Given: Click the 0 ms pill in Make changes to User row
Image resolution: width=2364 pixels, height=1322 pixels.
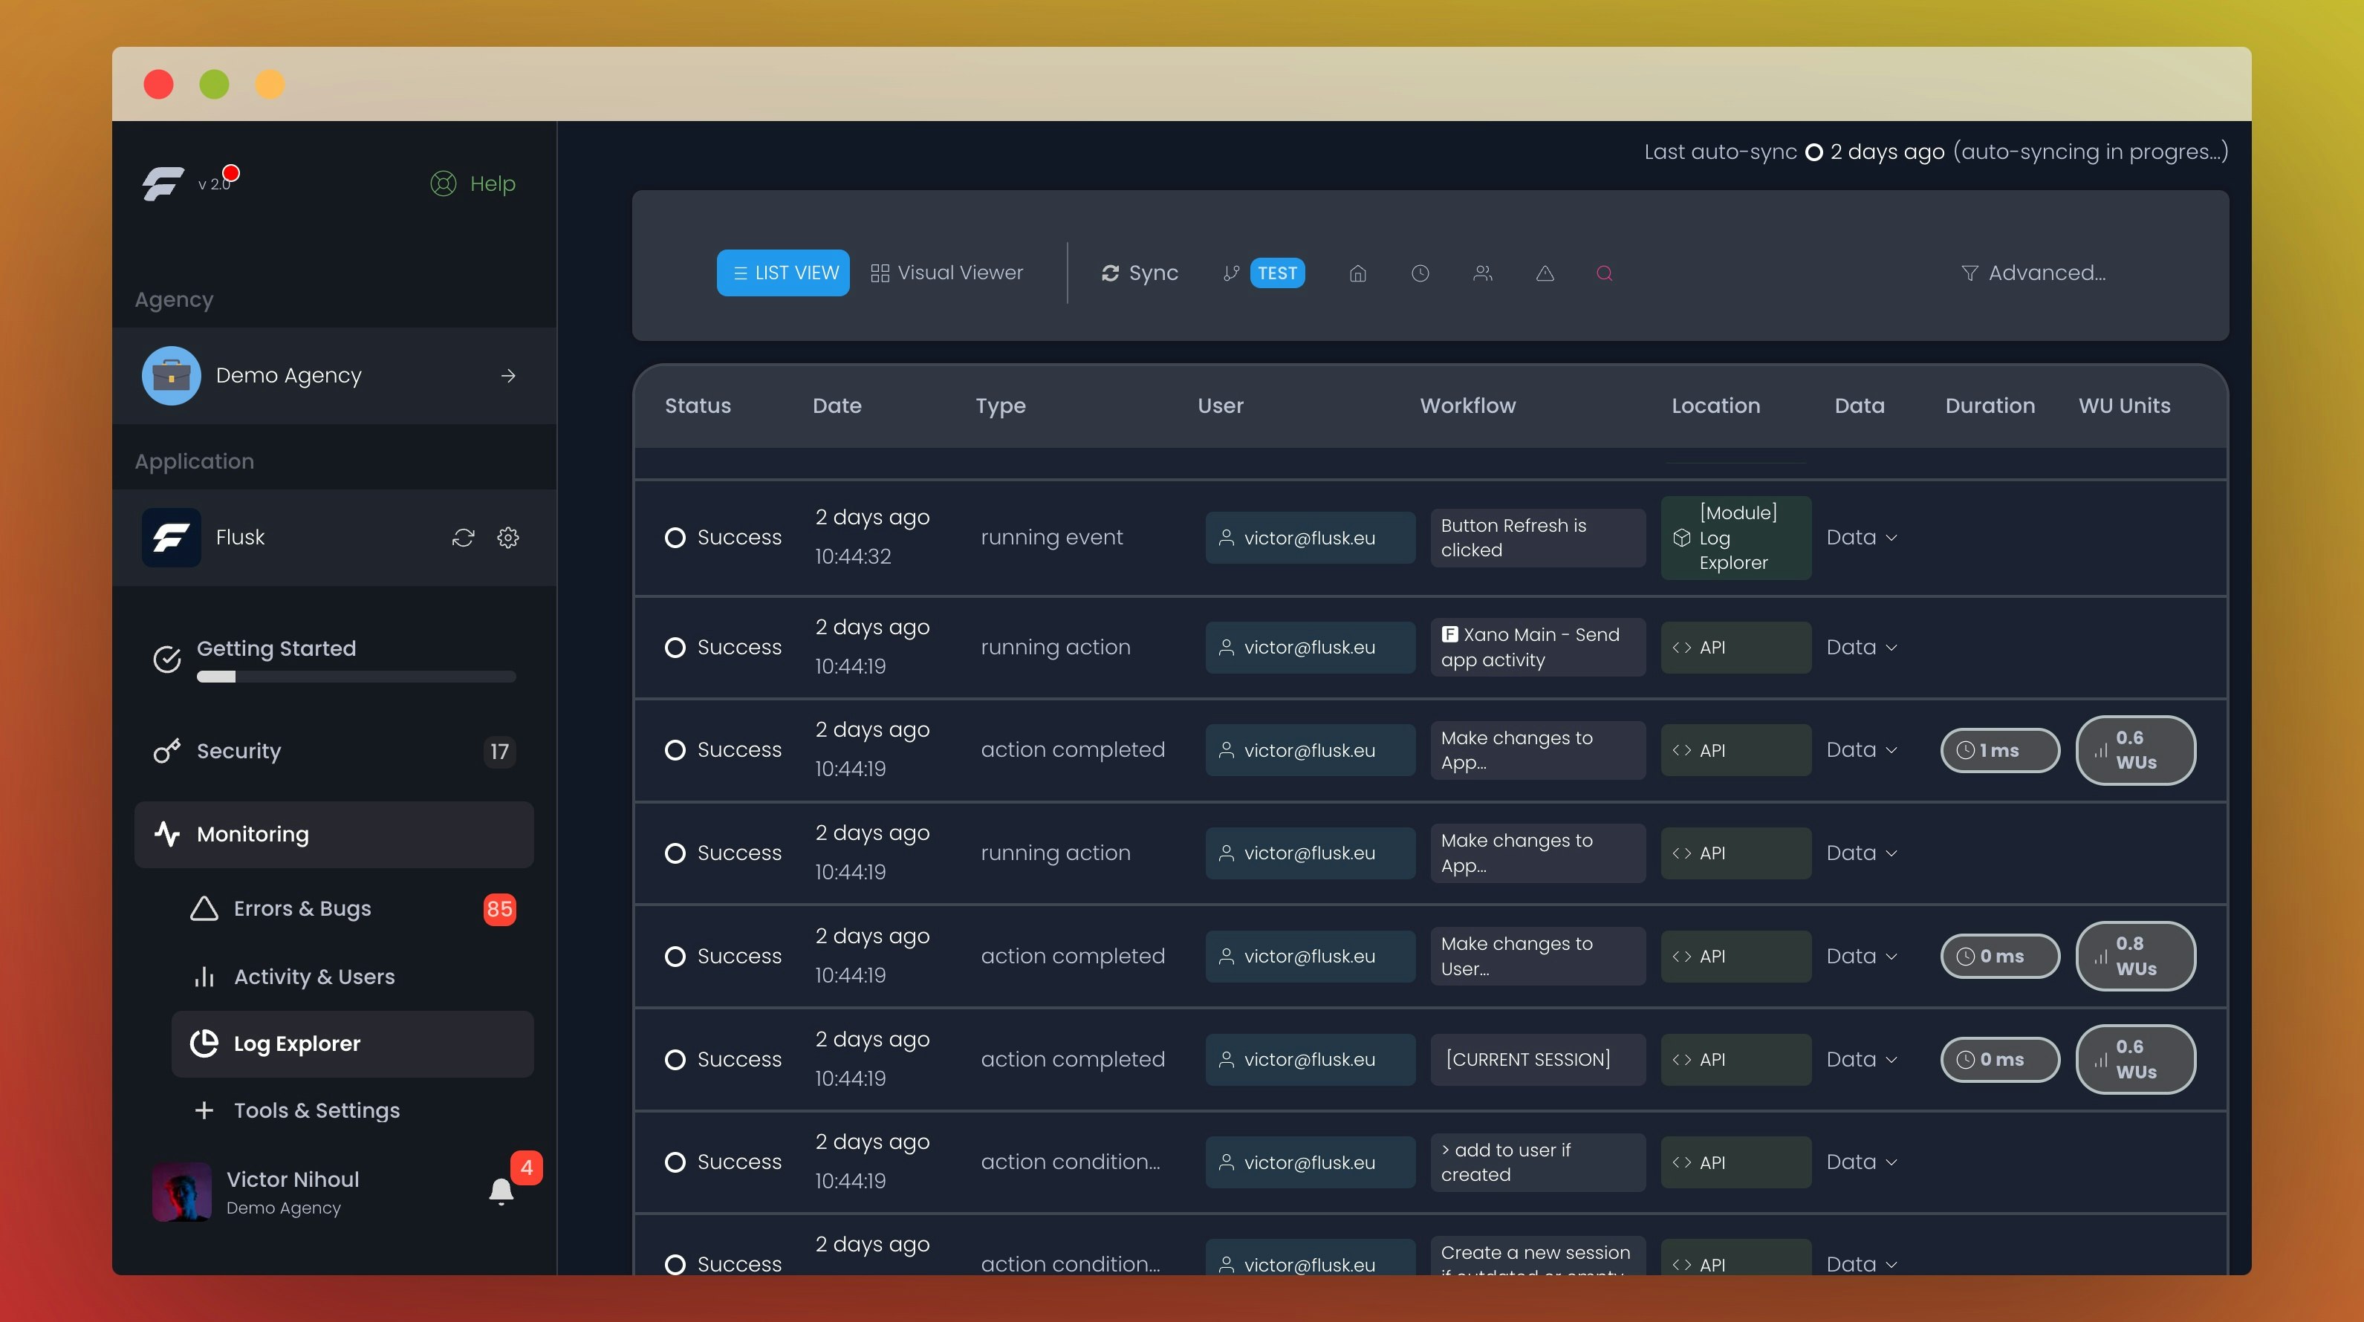Looking at the screenshot, I should (x=2000, y=956).
